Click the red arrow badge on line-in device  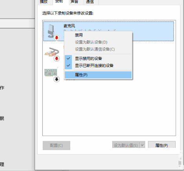click(56, 58)
